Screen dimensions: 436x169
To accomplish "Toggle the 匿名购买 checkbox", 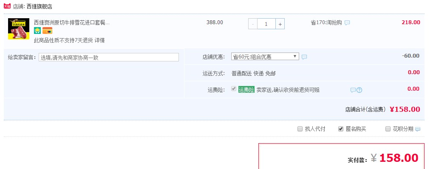I will coord(341,129).
